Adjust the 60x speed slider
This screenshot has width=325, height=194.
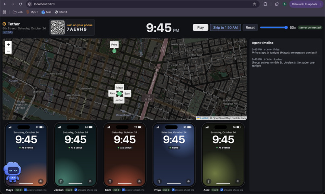pos(274,27)
